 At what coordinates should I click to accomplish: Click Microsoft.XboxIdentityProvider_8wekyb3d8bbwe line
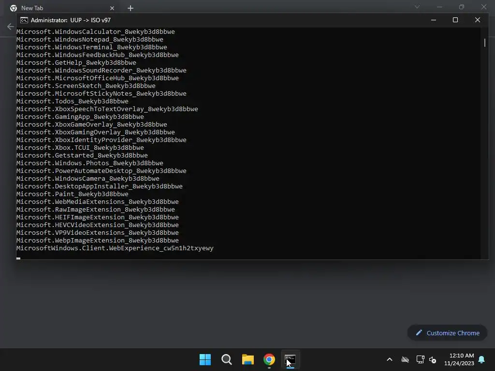(102, 140)
